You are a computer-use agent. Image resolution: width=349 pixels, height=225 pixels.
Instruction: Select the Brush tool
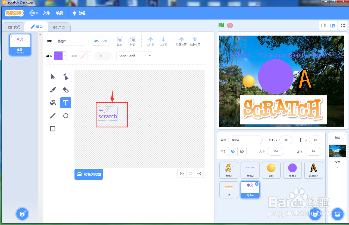[52, 90]
